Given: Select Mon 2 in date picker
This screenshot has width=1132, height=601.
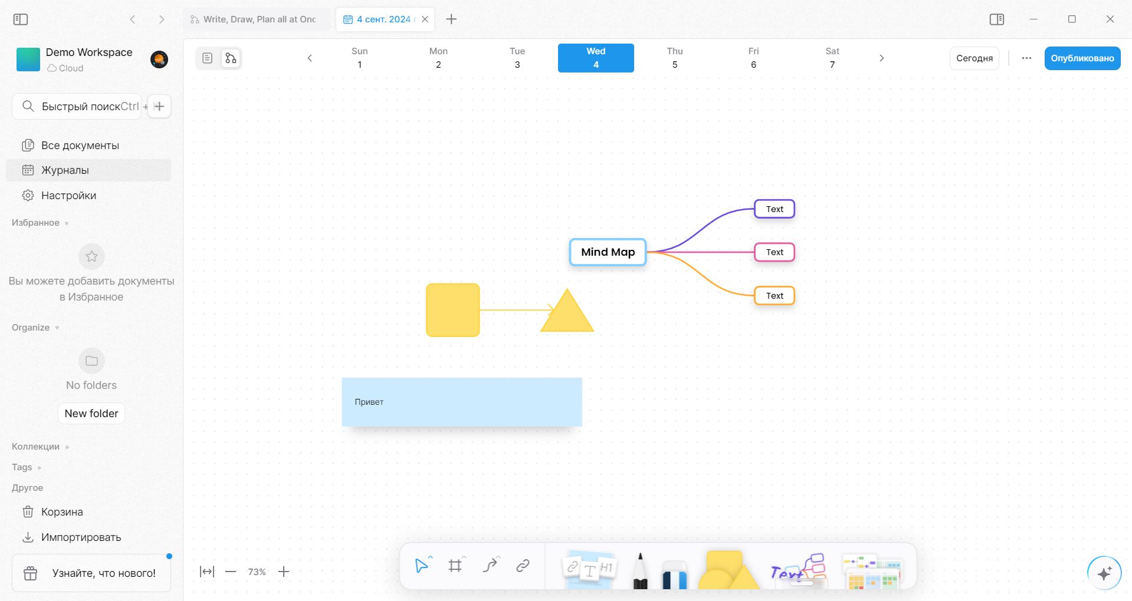Looking at the screenshot, I should click(x=438, y=58).
